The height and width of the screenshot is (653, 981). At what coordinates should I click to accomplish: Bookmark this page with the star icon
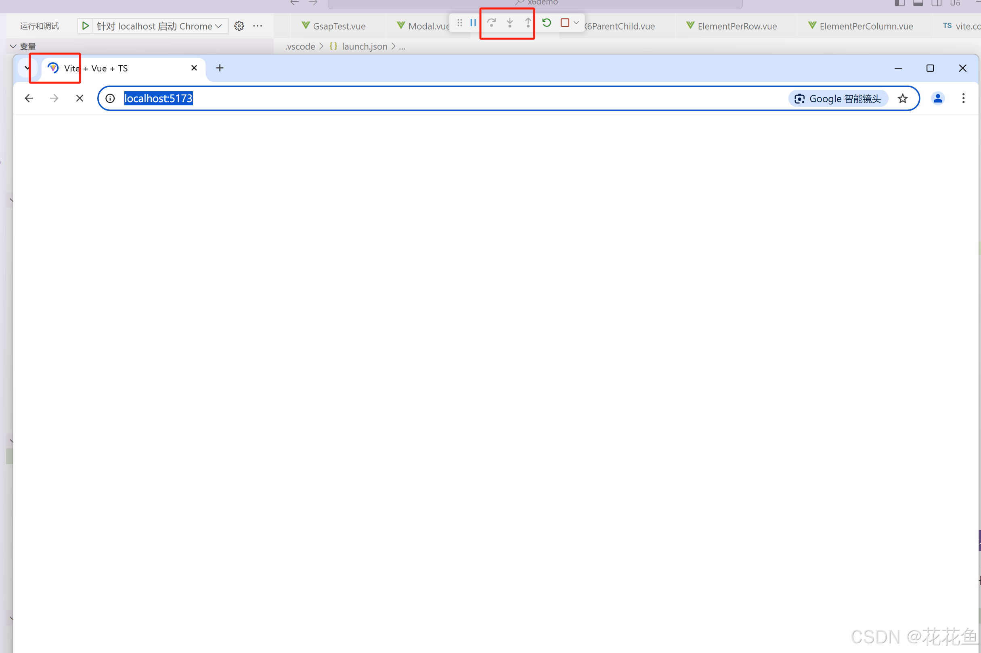903,99
